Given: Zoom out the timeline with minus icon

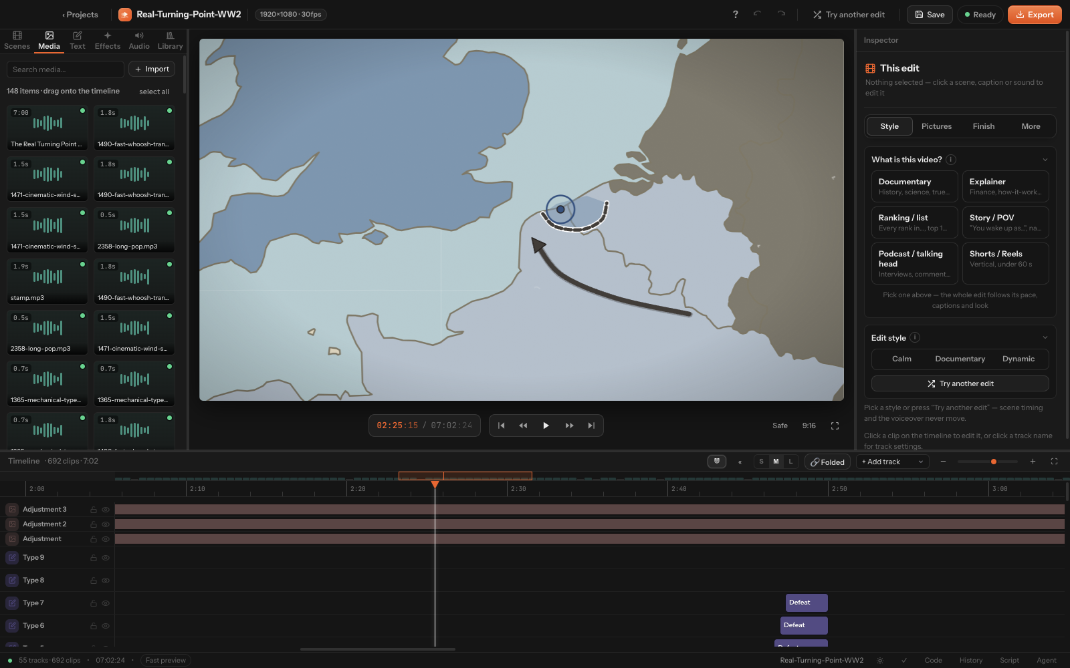Looking at the screenshot, I should click(943, 462).
